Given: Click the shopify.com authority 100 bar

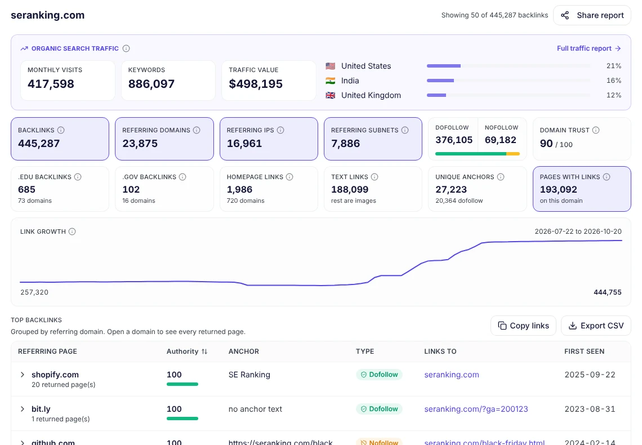Looking at the screenshot, I should (182, 384).
